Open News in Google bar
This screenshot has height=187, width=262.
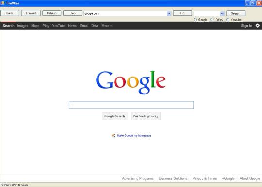72,26
